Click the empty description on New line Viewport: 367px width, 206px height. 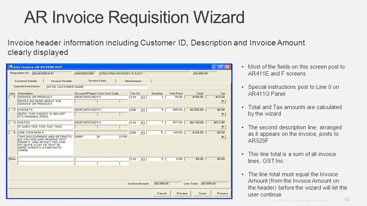45,159
